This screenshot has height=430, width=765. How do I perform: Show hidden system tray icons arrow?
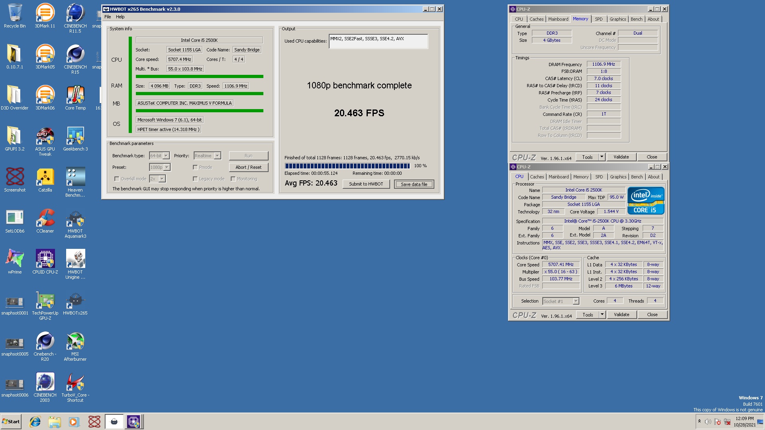[x=699, y=421]
